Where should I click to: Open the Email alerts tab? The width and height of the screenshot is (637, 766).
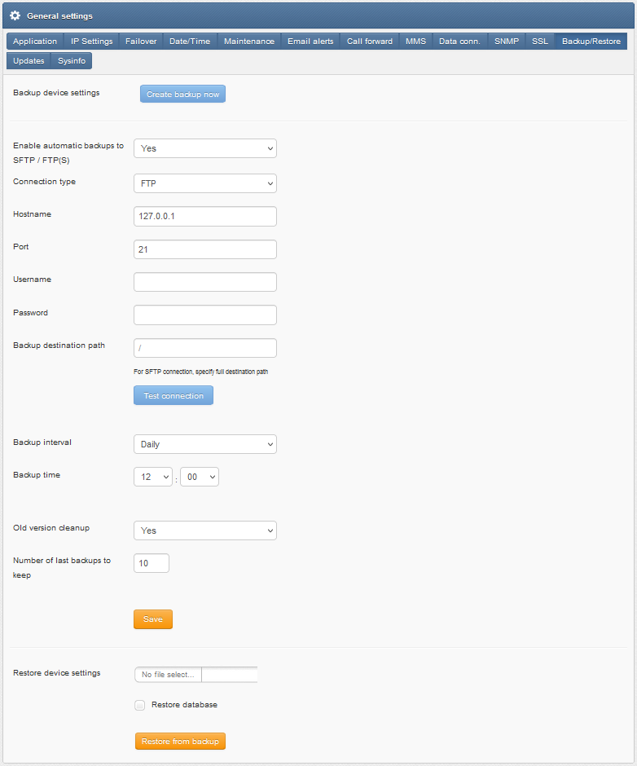tap(310, 42)
